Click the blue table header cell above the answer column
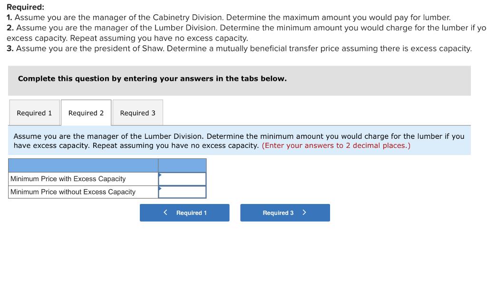 click(x=183, y=165)
